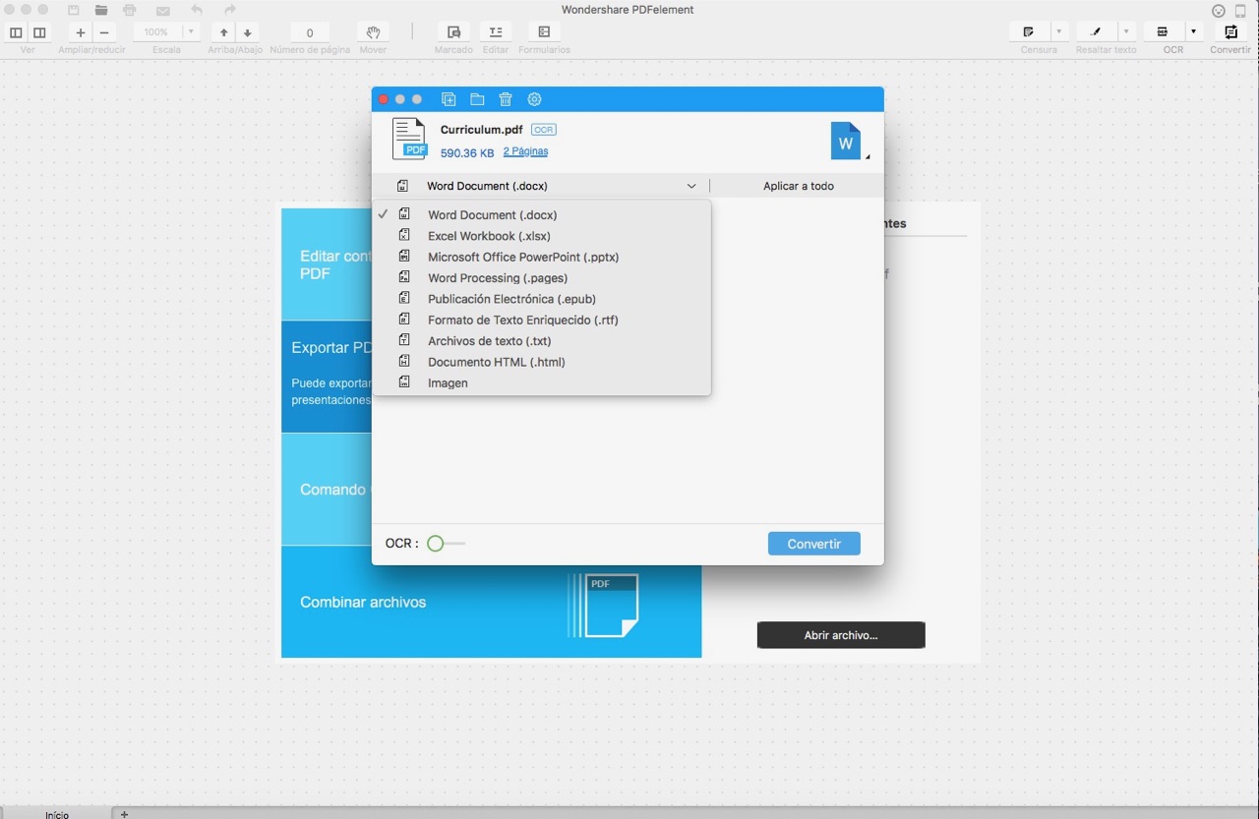Choose Excel Workbook (.xlsx) option
The height and width of the screenshot is (819, 1259).
(541, 236)
